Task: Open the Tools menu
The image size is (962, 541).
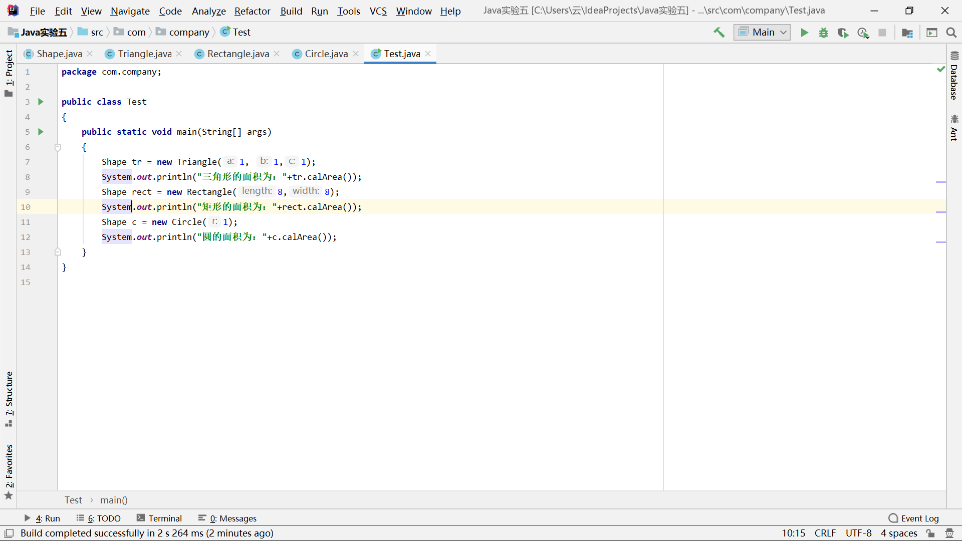Action: 349,11
